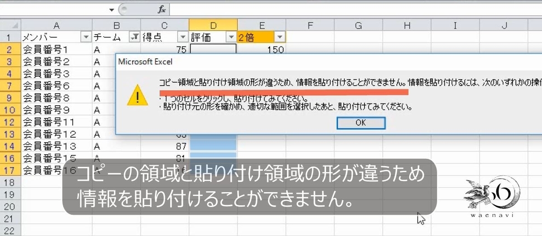Click cell 会員番号9
The height and width of the screenshot is (236, 542).
click(56, 110)
